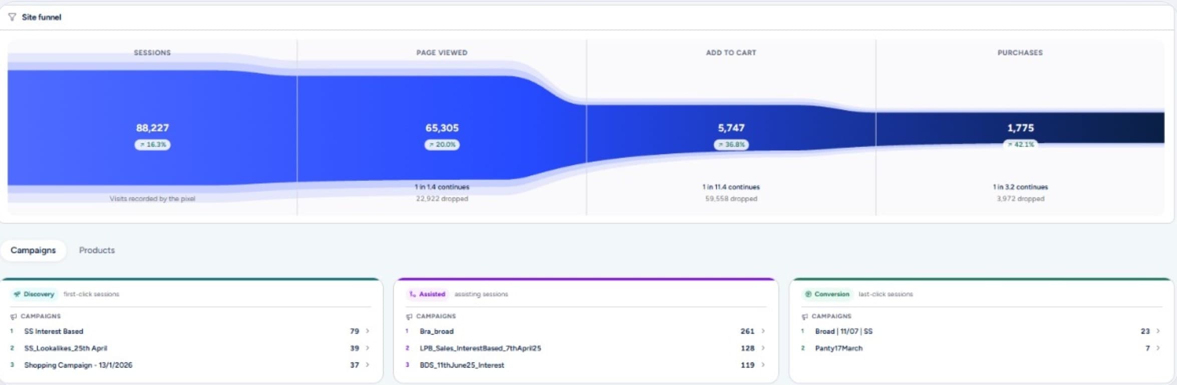Image resolution: width=1177 pixels, height=385 pixels.
Task: Click the Assisted badge path icon
Action: (x=413, y=294)
